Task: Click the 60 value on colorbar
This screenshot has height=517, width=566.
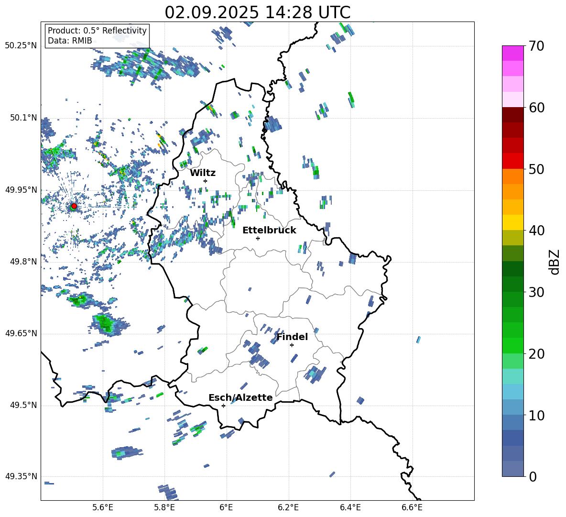Action: click(536, 108)
